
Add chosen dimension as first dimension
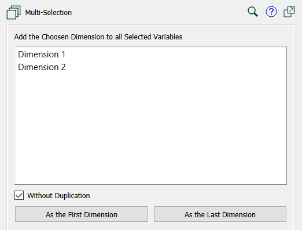pyautogui.click(x=82, y=214)
